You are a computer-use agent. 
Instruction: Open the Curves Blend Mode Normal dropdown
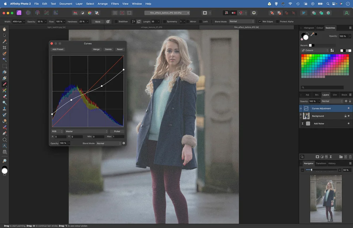(109, 143)
